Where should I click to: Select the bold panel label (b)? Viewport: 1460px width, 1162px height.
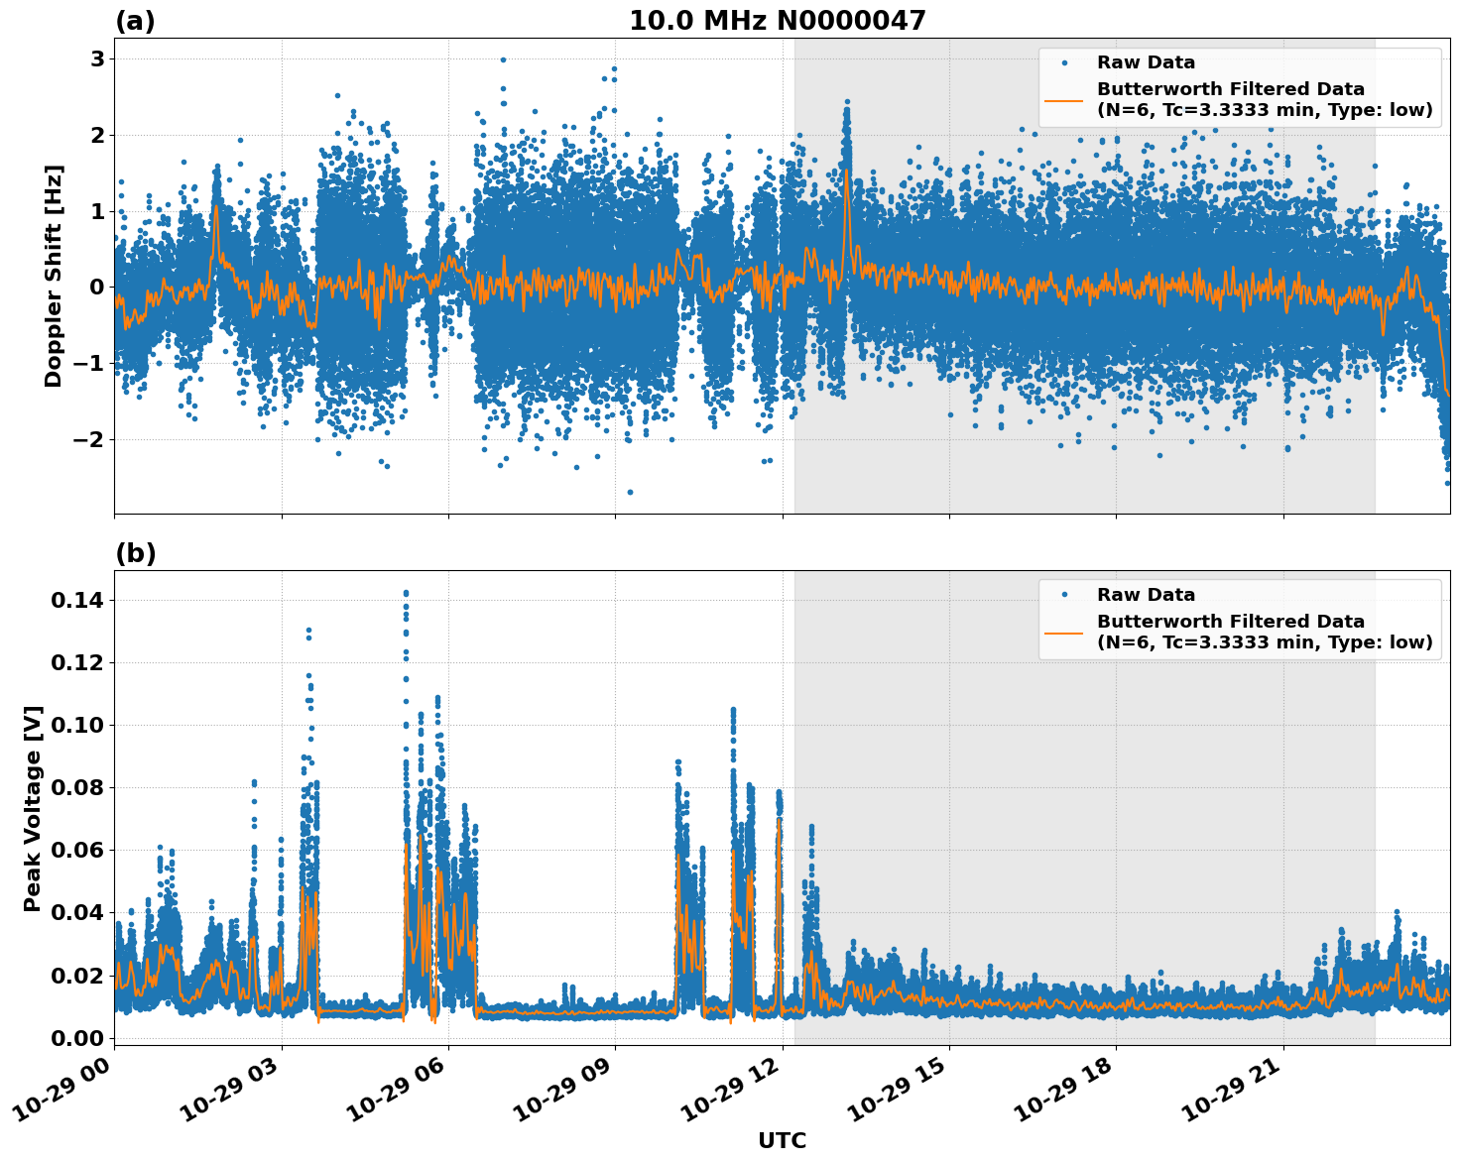pyautogui.click(x=135, y=553)
